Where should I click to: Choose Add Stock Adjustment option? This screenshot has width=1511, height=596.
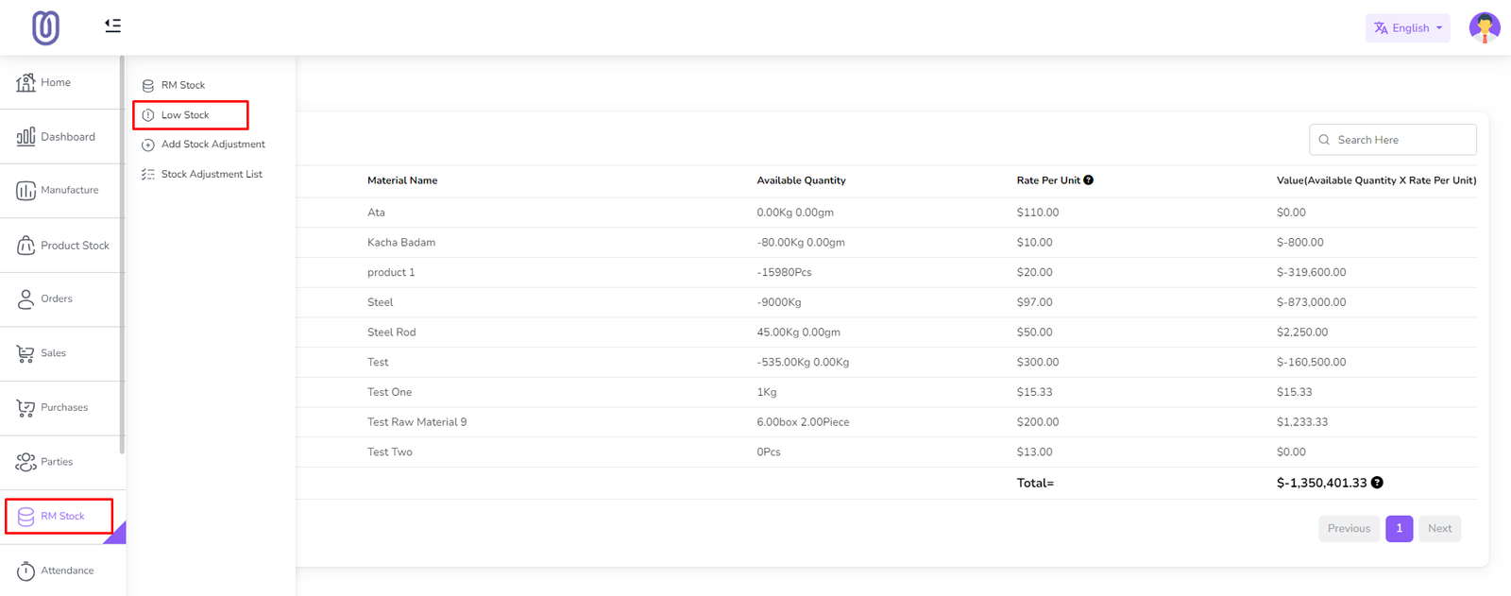click(x=212, y=145)
